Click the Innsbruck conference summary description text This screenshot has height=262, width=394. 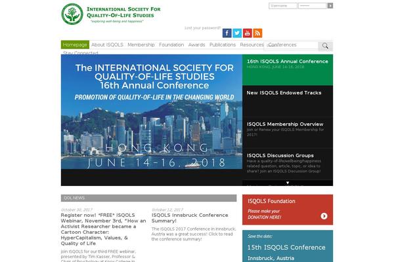194,234
